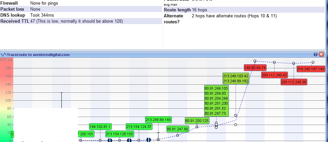
Task: Click hop label 194.102.81.1
Action: 100,127
